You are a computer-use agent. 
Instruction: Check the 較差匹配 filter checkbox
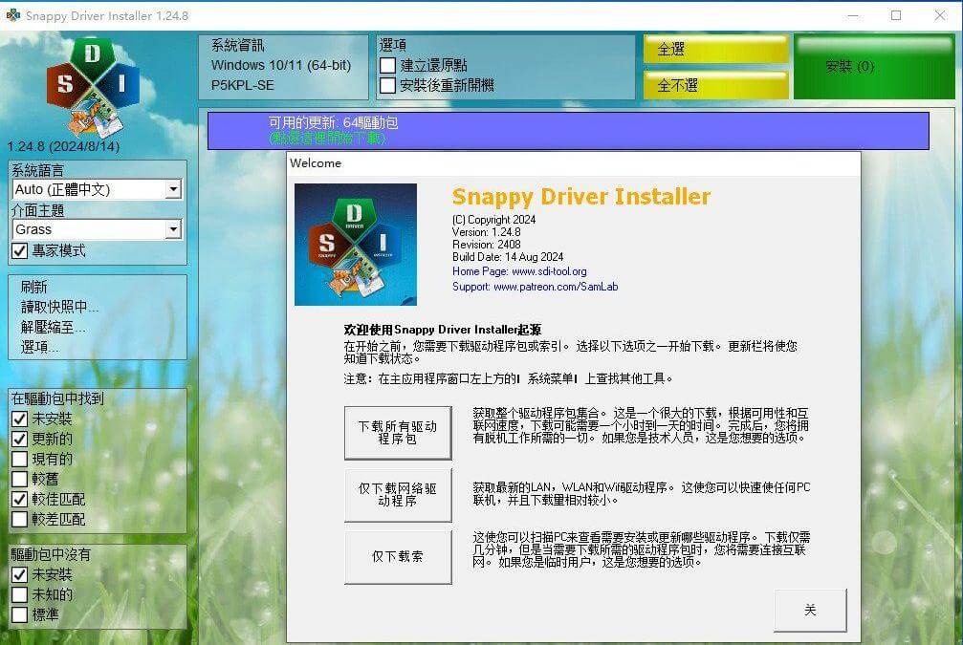(x=20, y=519)
